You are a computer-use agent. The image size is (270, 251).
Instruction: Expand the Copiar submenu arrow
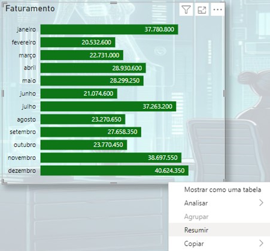click(x=261, y=243)
